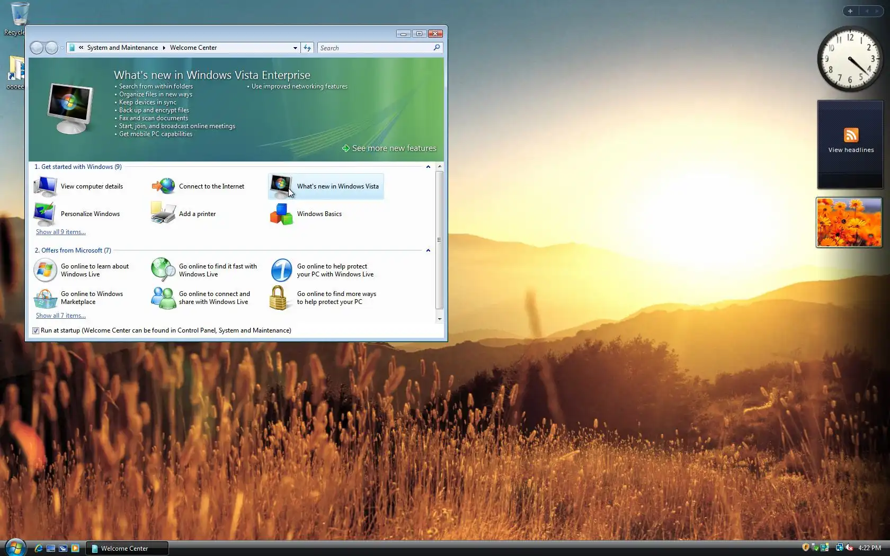Click the tray icon with the green checkmark
Viewport: 890px width, 556px height.
[x=815, y=548]
